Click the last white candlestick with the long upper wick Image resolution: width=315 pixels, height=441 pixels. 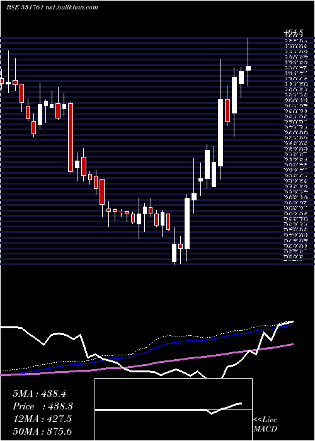point(248,68)
